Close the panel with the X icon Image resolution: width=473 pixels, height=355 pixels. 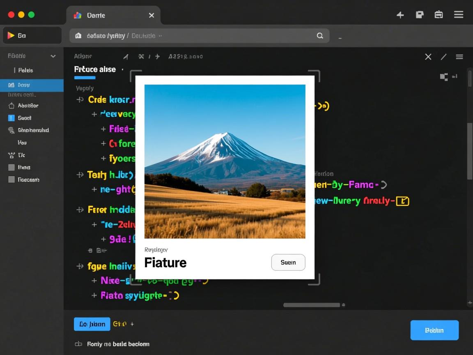(428, 57)
